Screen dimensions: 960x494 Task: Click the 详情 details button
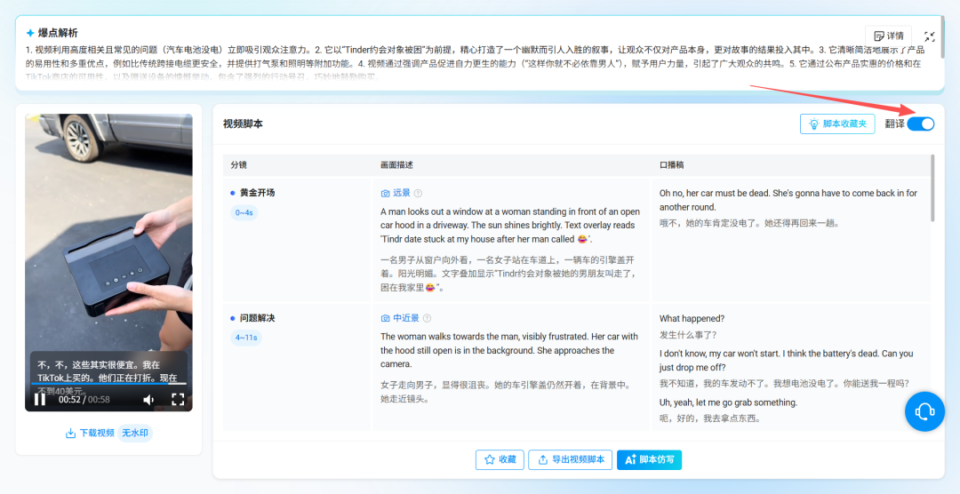click(x=887, y=36)
